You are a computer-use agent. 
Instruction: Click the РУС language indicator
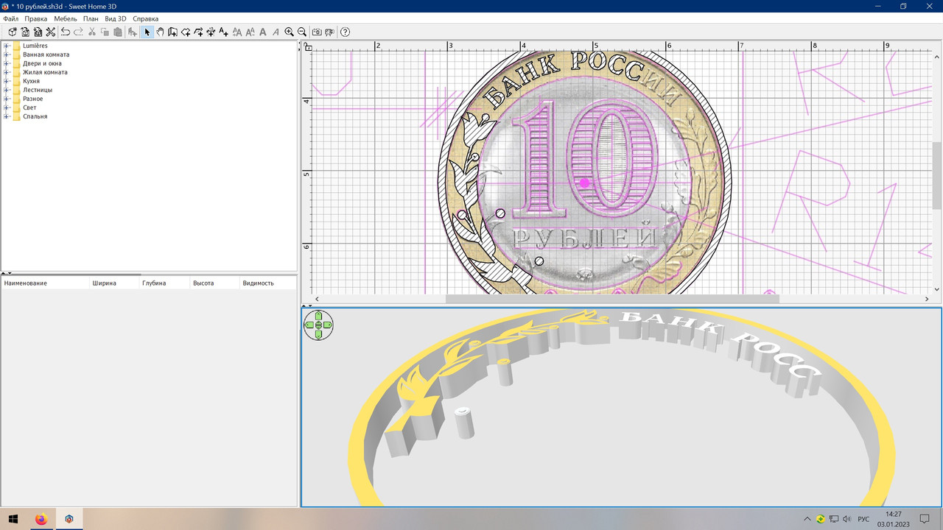(x=863, y=519)
